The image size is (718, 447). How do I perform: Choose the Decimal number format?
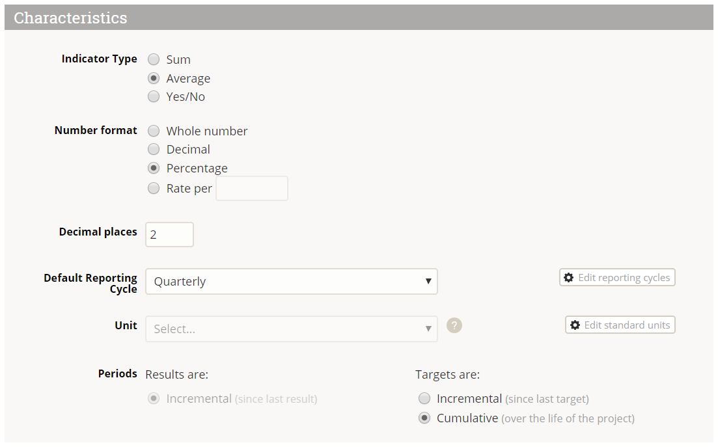point(154,150)
